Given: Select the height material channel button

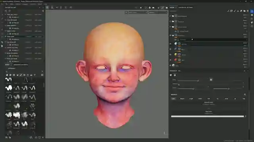Looking at the screenshot, I should (182, 99).
